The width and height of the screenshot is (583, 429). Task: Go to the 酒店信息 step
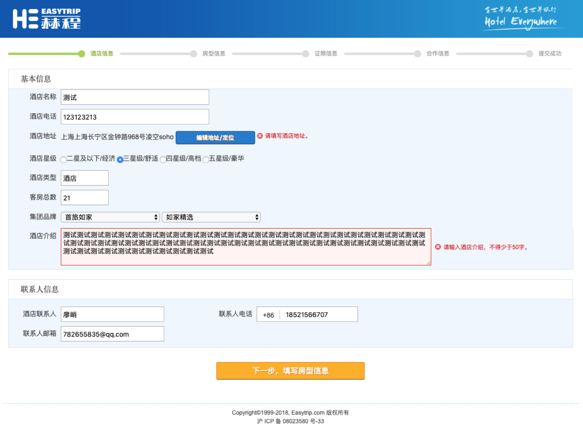[x=102, y=53]
